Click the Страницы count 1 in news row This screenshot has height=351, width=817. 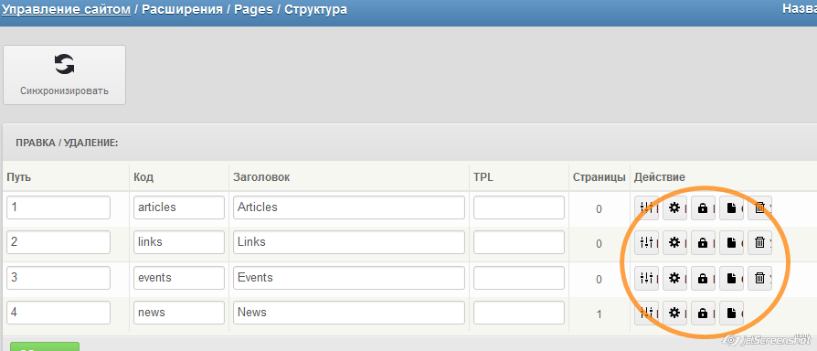click(x=599, y=314)
